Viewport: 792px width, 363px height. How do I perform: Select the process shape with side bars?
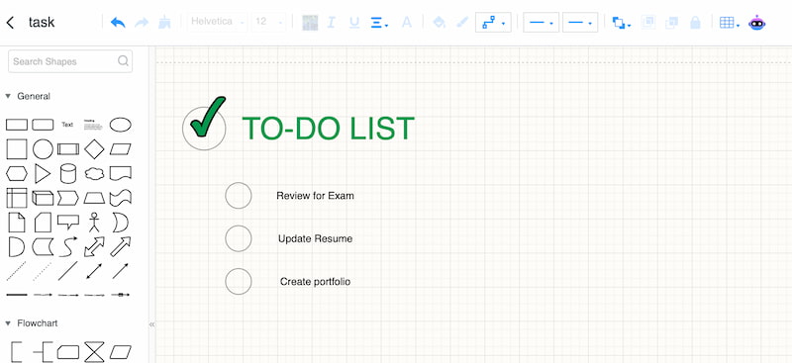click(x=68, y=149)
